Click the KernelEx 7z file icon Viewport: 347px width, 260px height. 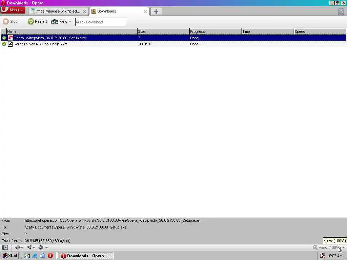10,44
